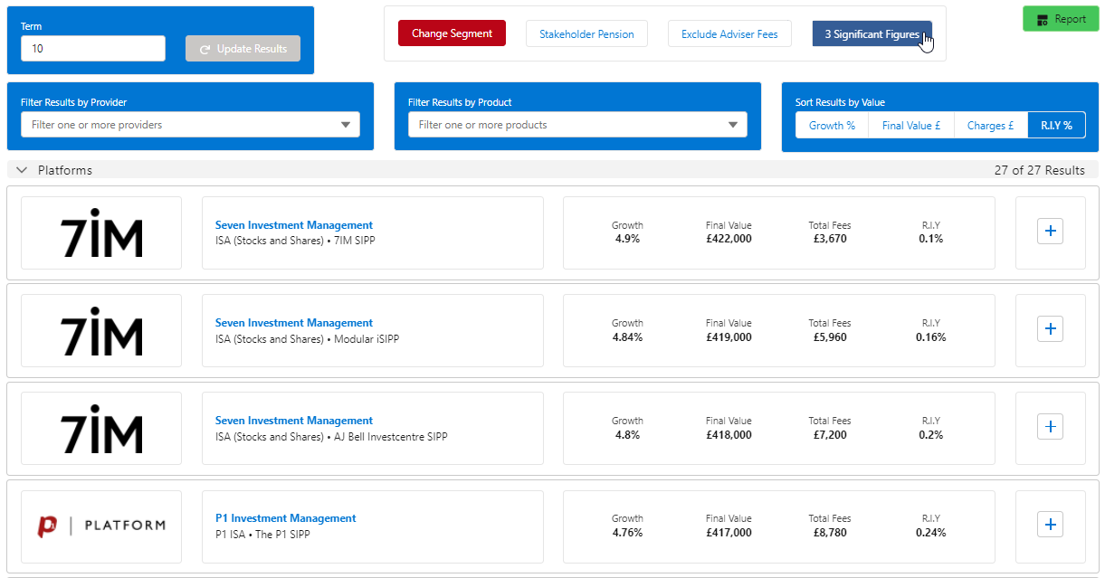Screen dimensions: 1105x578
Task: Click the plus icon for 7IM SIPP row
Action: tap(1050, 232)
